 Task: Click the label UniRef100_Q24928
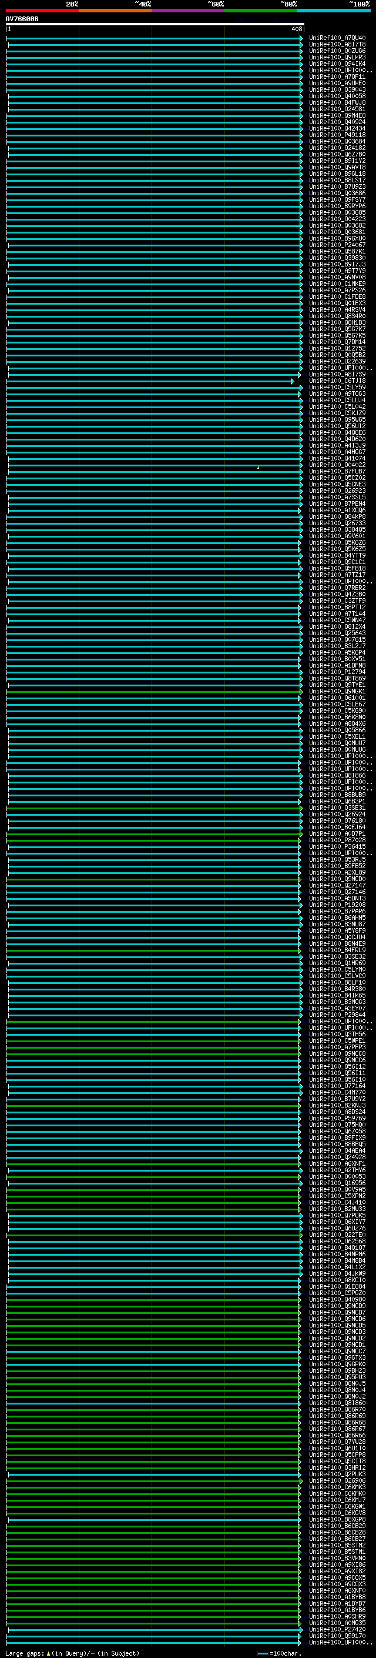(337, 1157)
